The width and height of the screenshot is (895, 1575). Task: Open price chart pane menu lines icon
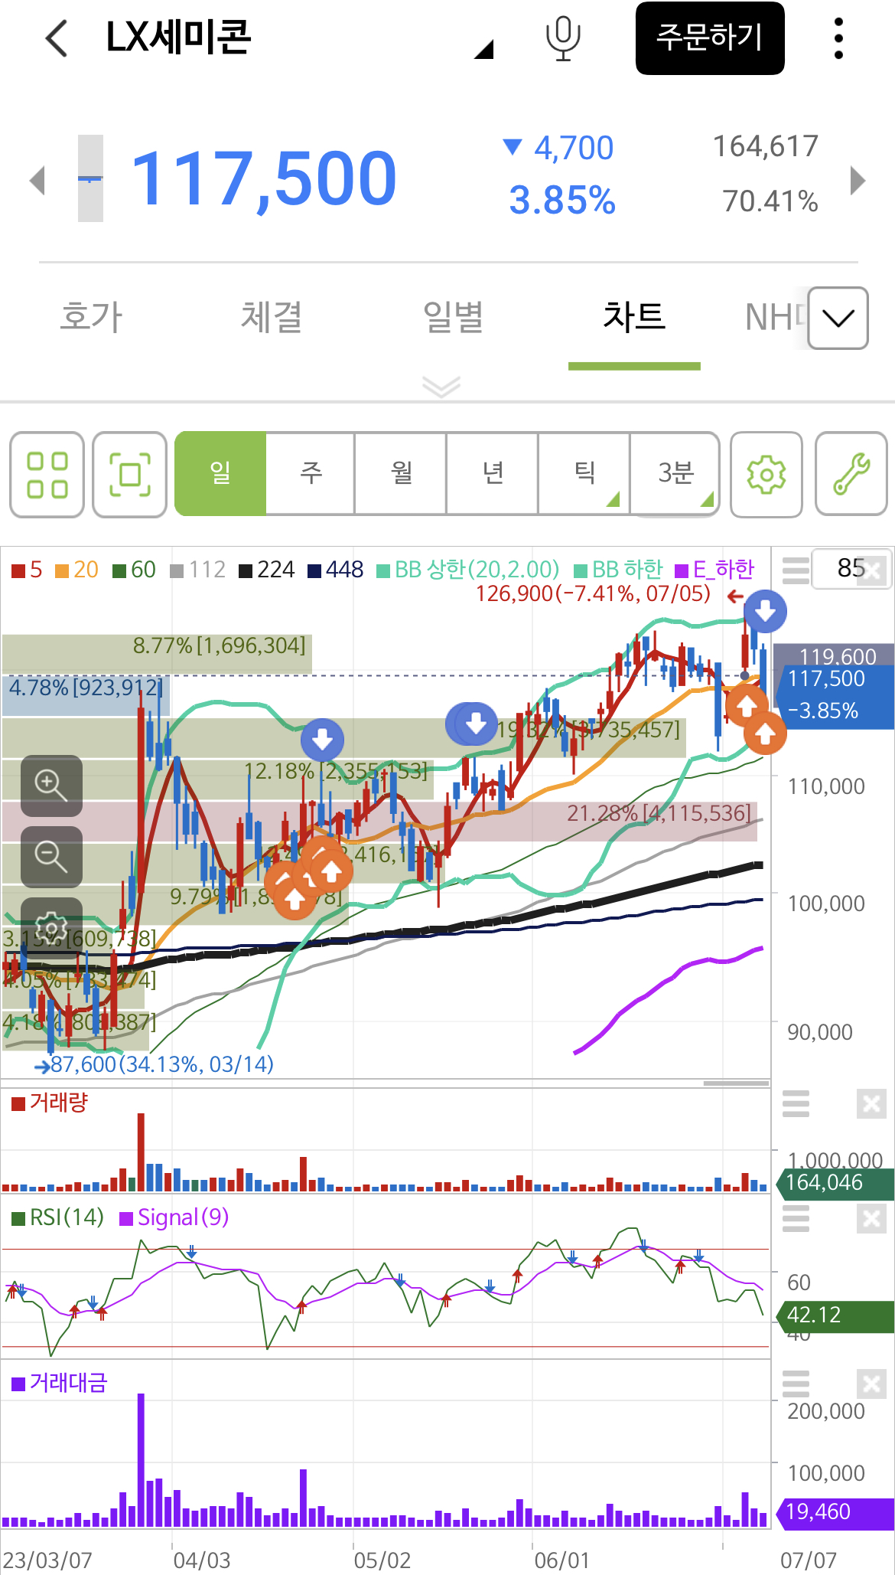click(796, 570)
